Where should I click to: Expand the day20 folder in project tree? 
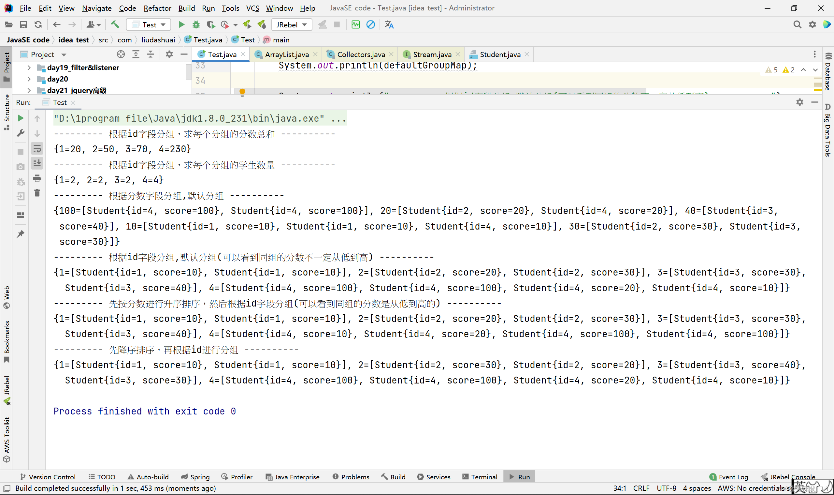pyautogui.click(x=29, y=79)
